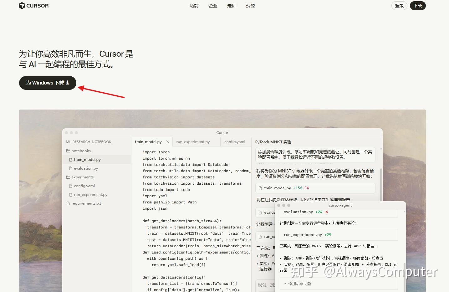Open the 企业 navigation menu

click(x=213, y=6)
